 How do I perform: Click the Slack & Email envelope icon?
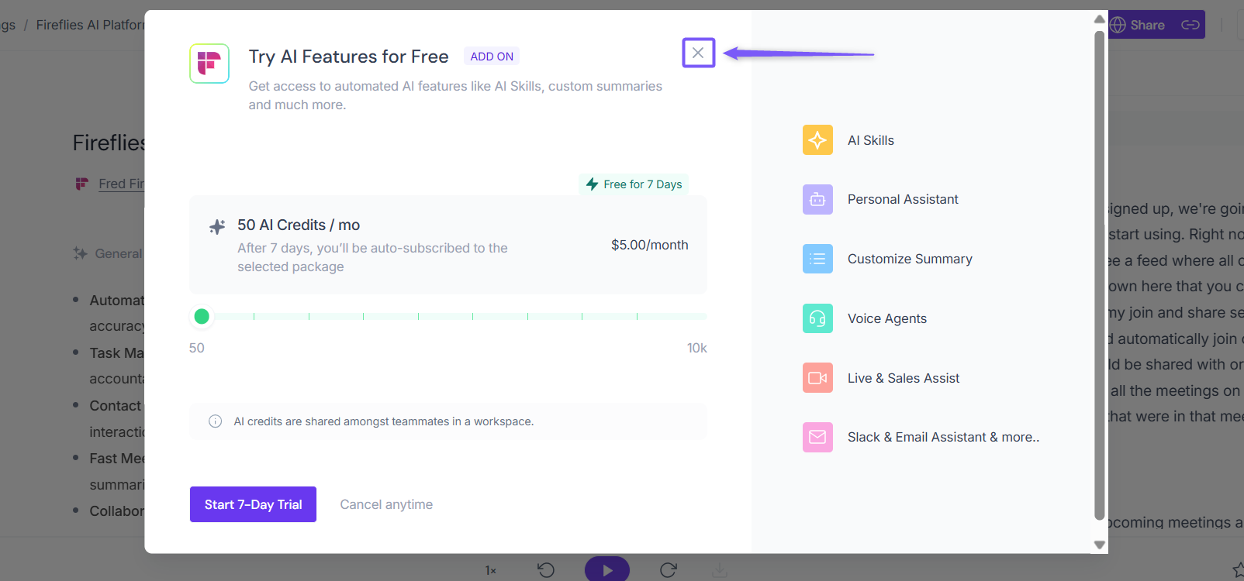click(817, 437)
